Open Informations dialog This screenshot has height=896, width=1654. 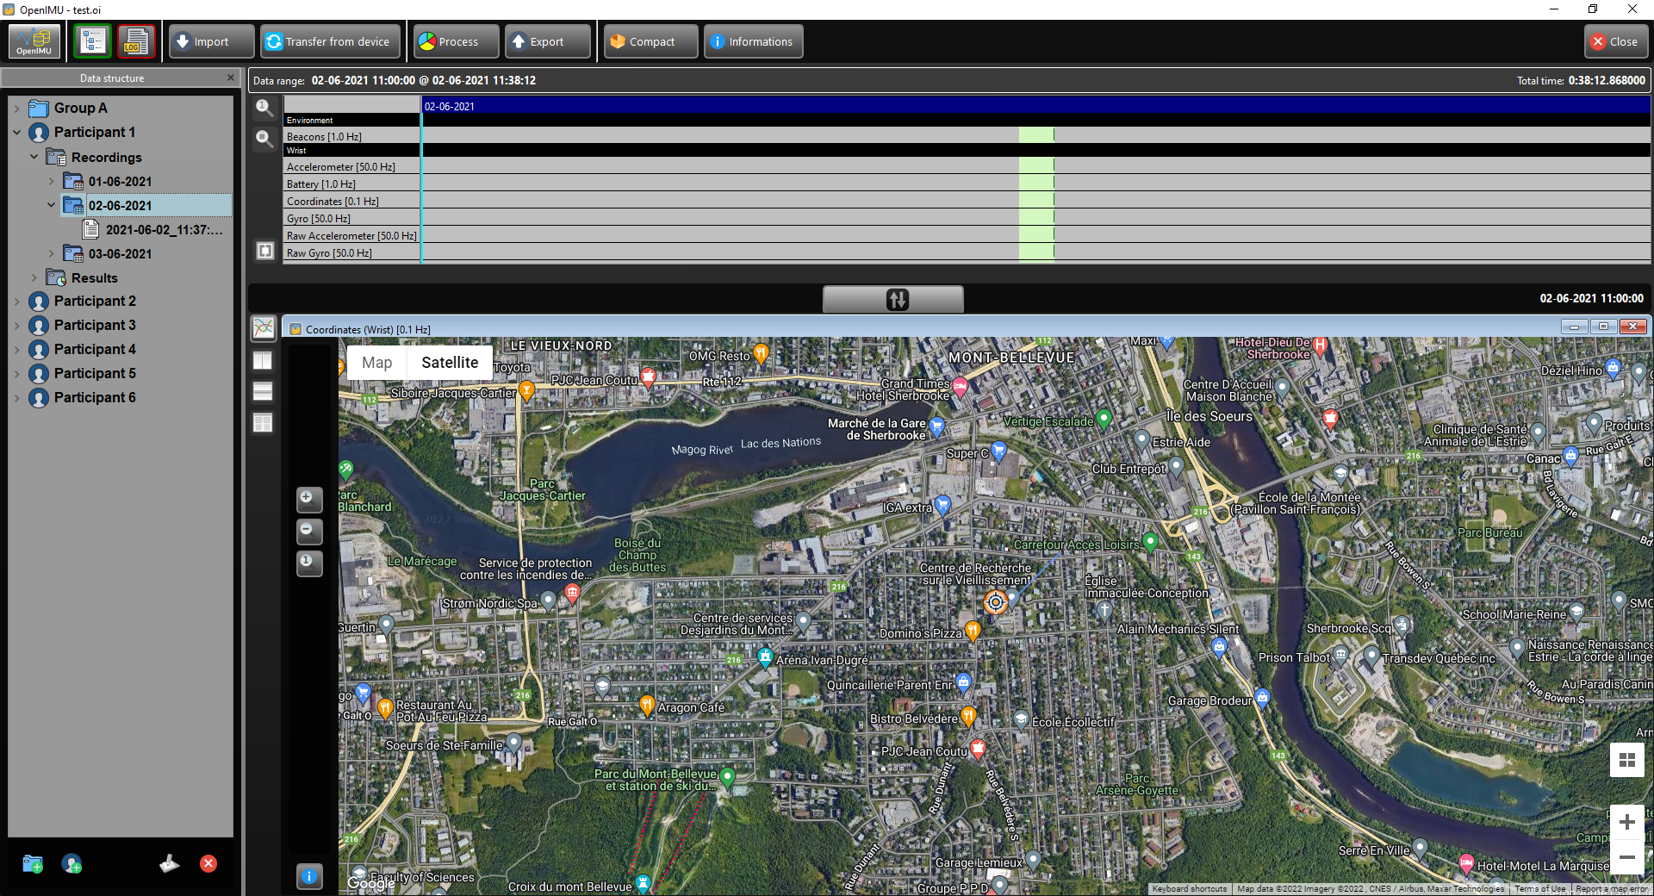click(753, 41)
